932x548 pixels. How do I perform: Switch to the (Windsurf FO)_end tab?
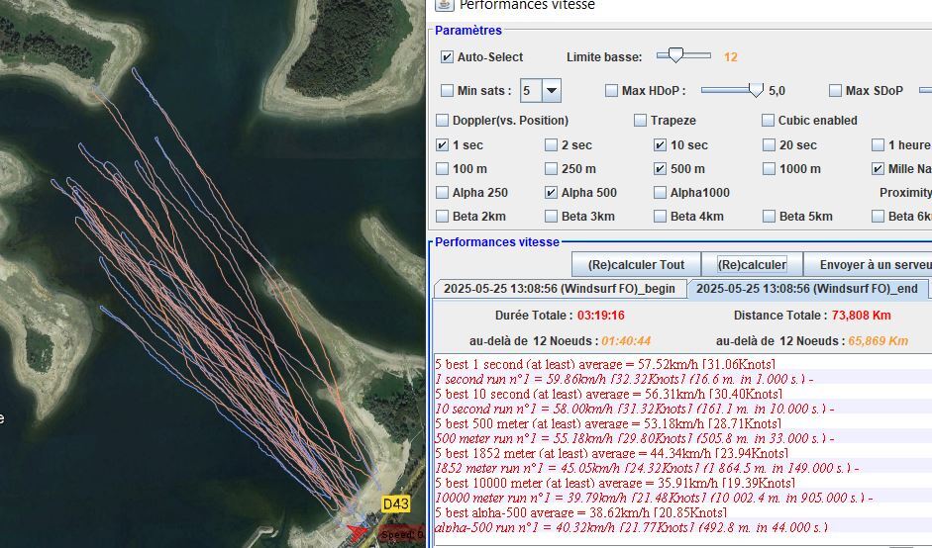[807, 289]
